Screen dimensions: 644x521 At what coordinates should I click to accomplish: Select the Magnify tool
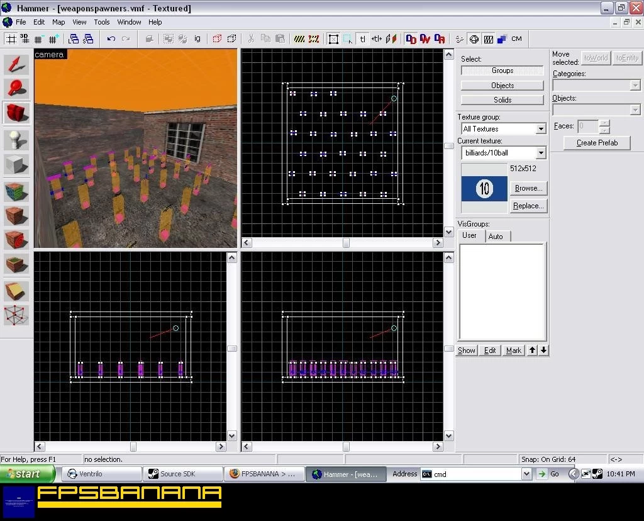pos(16,88)
